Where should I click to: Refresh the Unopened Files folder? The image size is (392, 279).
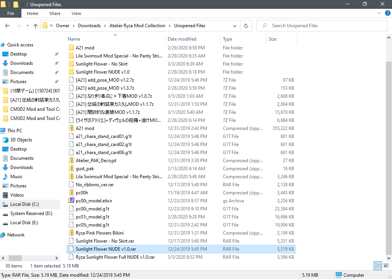click(x=246, y=26)
